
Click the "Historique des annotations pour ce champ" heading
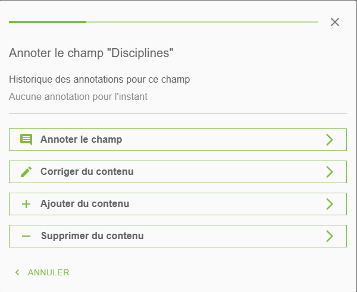point(99,80)
